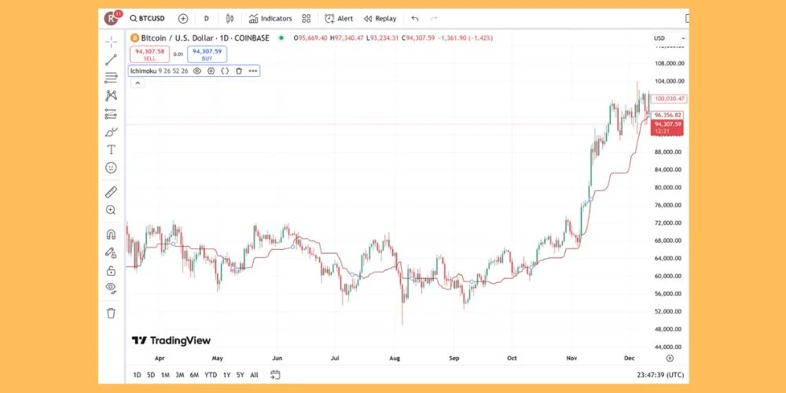This screenshot has width=786, height=393.
Task: Collapse the indicator legend chevron
Action: (134, 83)
